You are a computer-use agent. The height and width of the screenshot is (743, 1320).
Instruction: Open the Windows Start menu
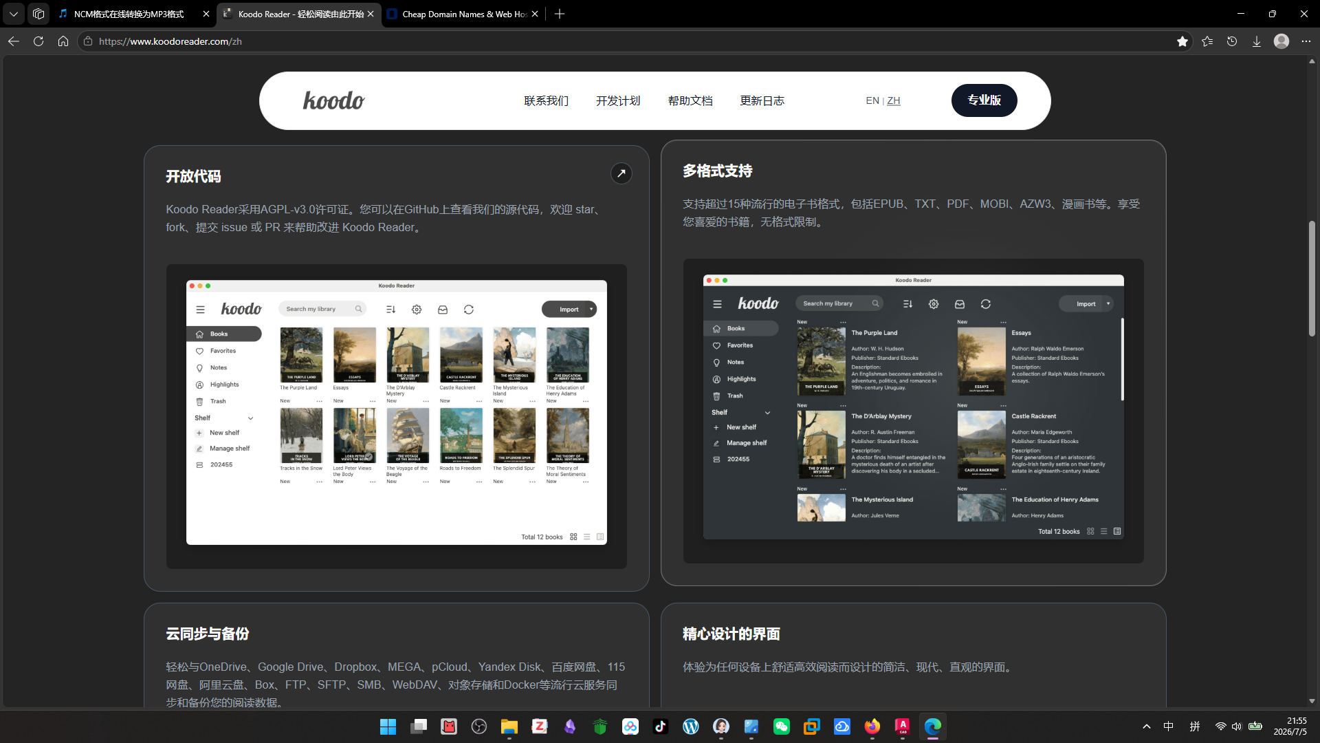(x=388, y=726)
